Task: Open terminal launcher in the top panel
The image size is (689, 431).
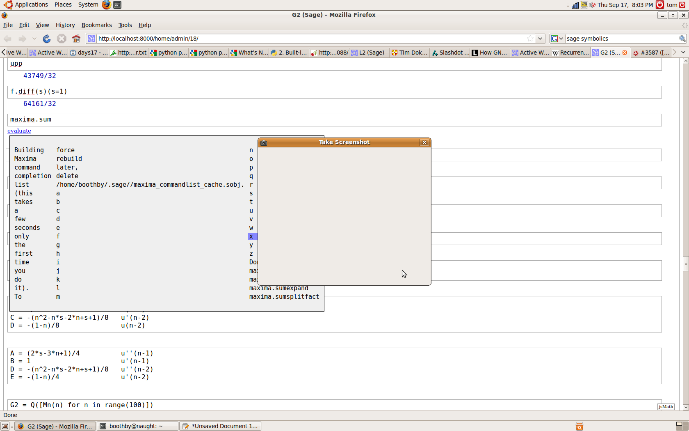Action: click(x=117, y=5)
